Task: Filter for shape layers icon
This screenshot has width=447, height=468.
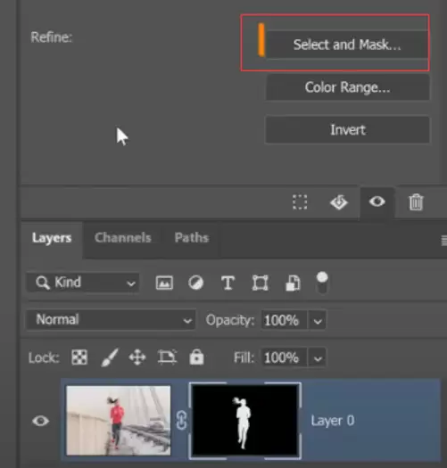Action: (260, 283)
